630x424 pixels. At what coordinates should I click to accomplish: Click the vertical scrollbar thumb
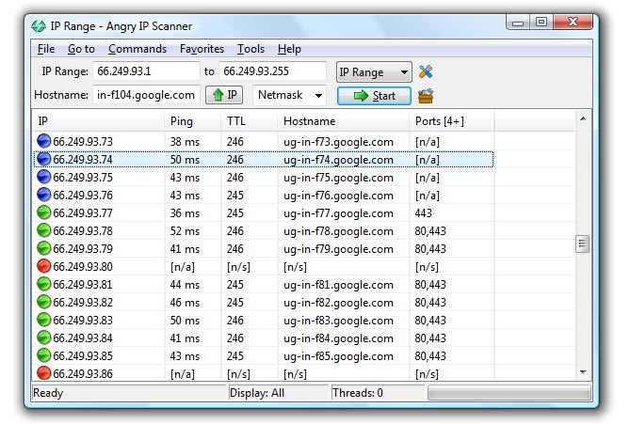pos(583,243)
